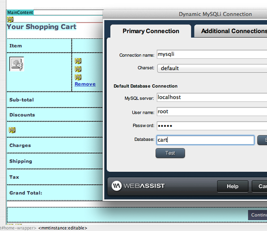Select the Shipping row label
The image size is (267, 231).
21,161
